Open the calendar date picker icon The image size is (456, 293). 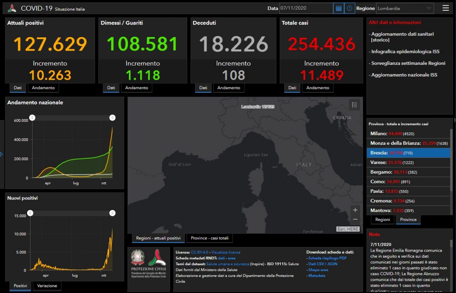pyautogui.click(x=338, y=8)
